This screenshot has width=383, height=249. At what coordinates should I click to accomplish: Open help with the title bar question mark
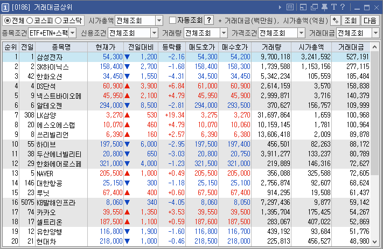point(343,7)
